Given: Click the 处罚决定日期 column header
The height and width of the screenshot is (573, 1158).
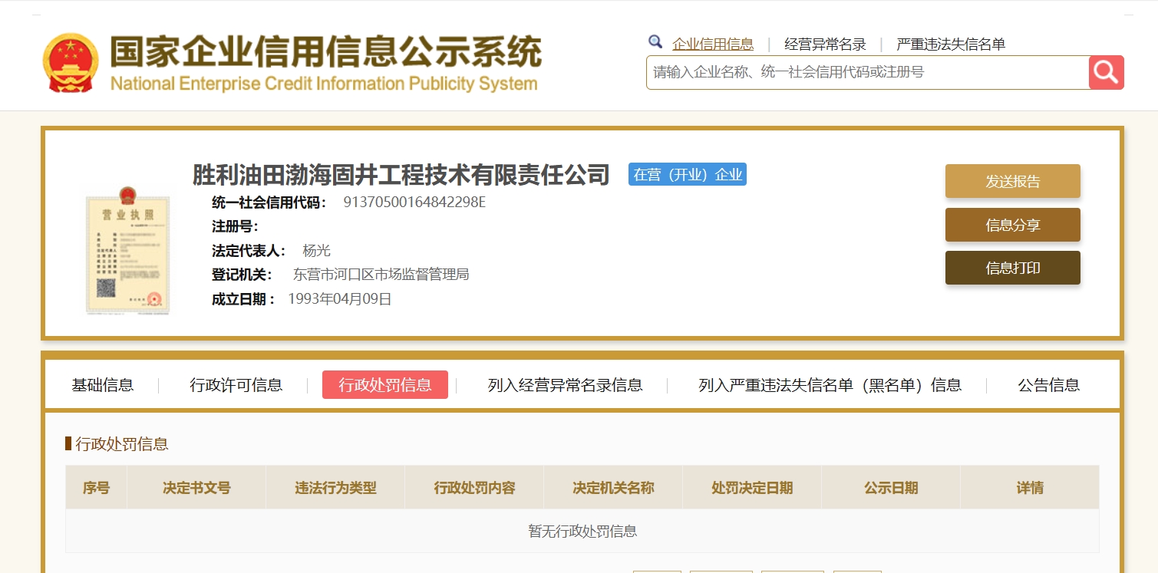Looking at the screenshot, I should click(x=752, y=488).
